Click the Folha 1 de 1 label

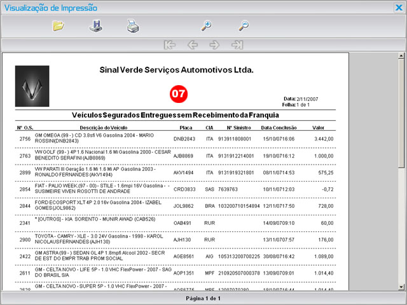[296, 105]
